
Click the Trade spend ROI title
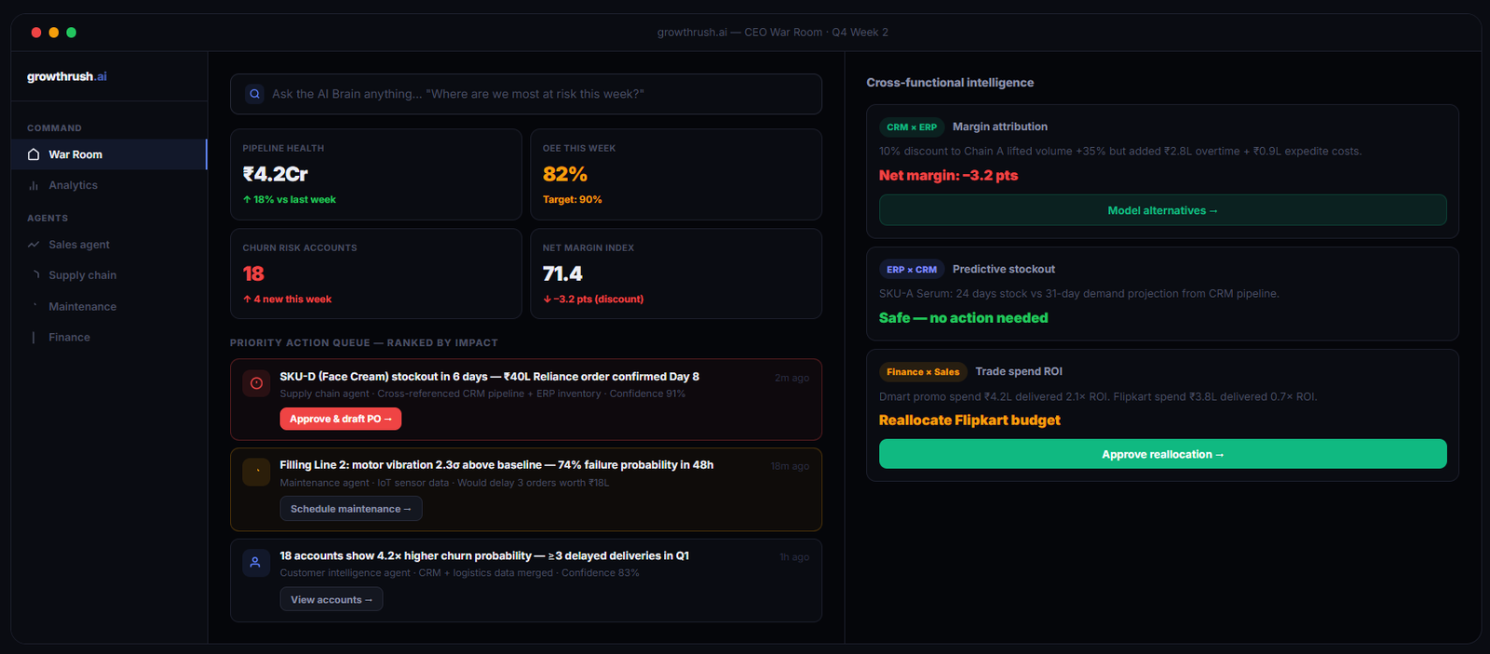click(x=1019, y=371)
